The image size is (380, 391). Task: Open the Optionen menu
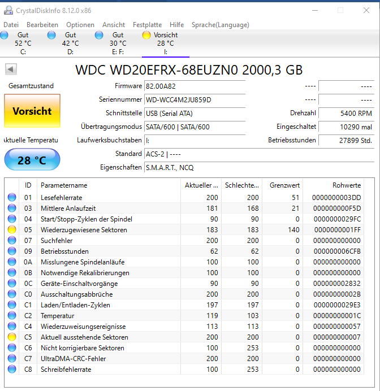point(80,25)
